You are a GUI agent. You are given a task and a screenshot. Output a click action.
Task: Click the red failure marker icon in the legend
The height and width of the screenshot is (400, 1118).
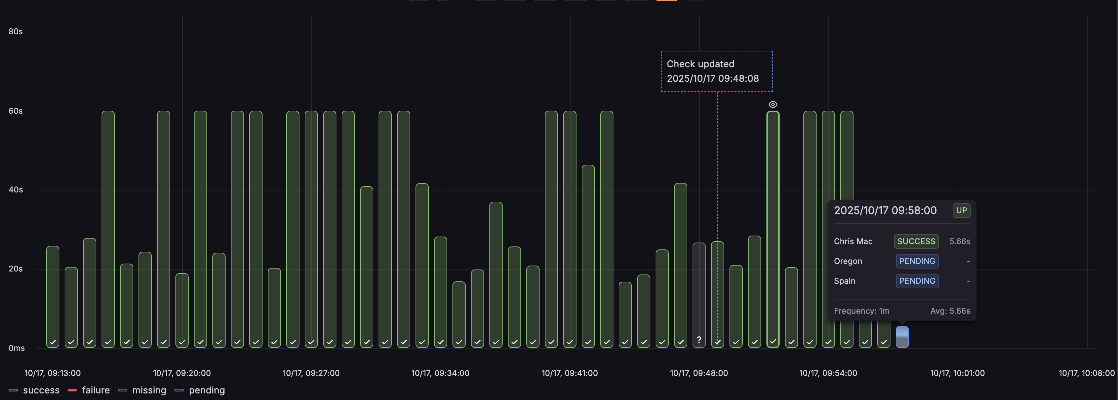(72, 390)
